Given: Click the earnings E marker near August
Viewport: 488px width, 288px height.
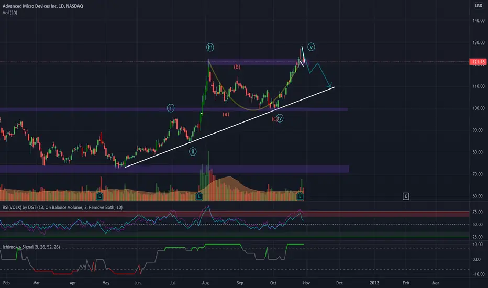Looking at the screenshot, I should click(x=199, y=196).
